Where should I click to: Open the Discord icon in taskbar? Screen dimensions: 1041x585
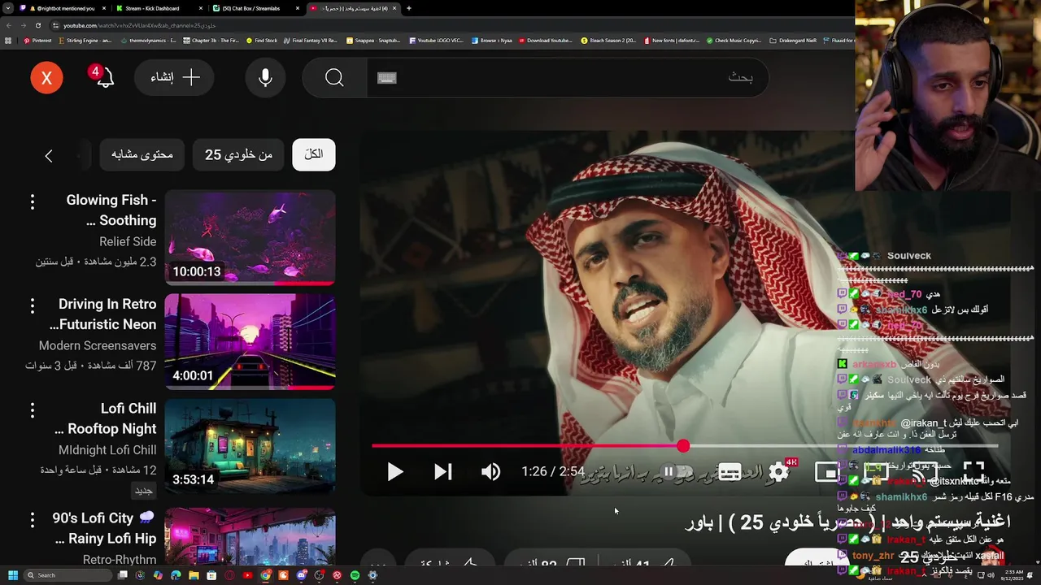pyautogui.click(x=302, y=575)
